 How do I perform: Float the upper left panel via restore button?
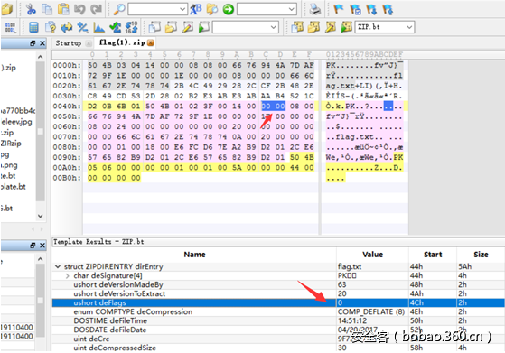click(33, 43)
